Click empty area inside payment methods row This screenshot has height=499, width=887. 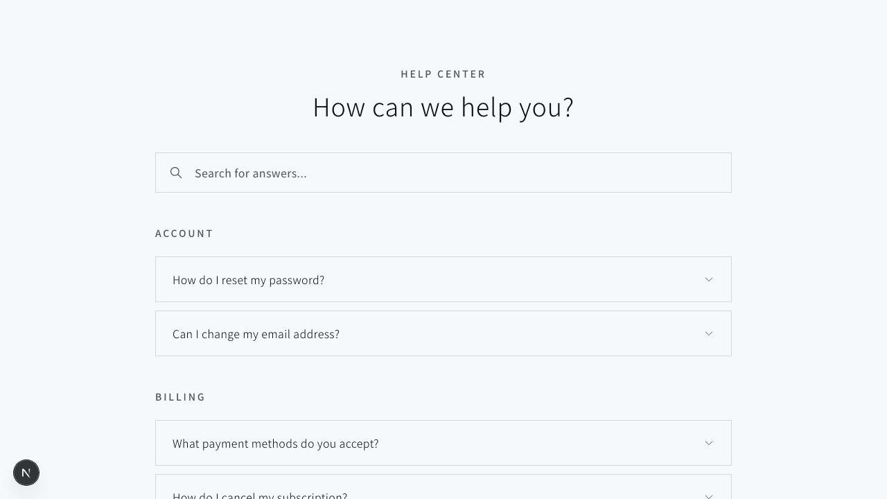point(541,444)
